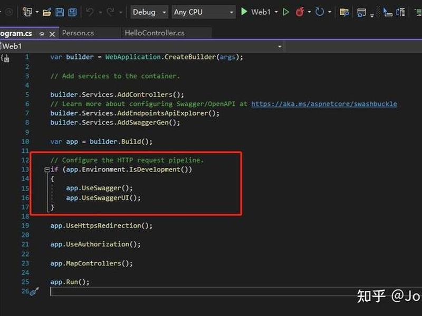Click the screwdriver quick actions icon on line 26
Screen dimensions: 422x316
pos(34,291)
